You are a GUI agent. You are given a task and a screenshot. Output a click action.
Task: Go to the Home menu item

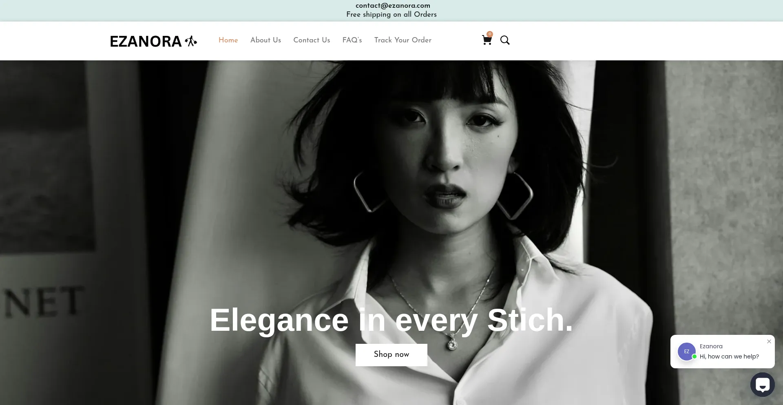(x=228, y=40)
